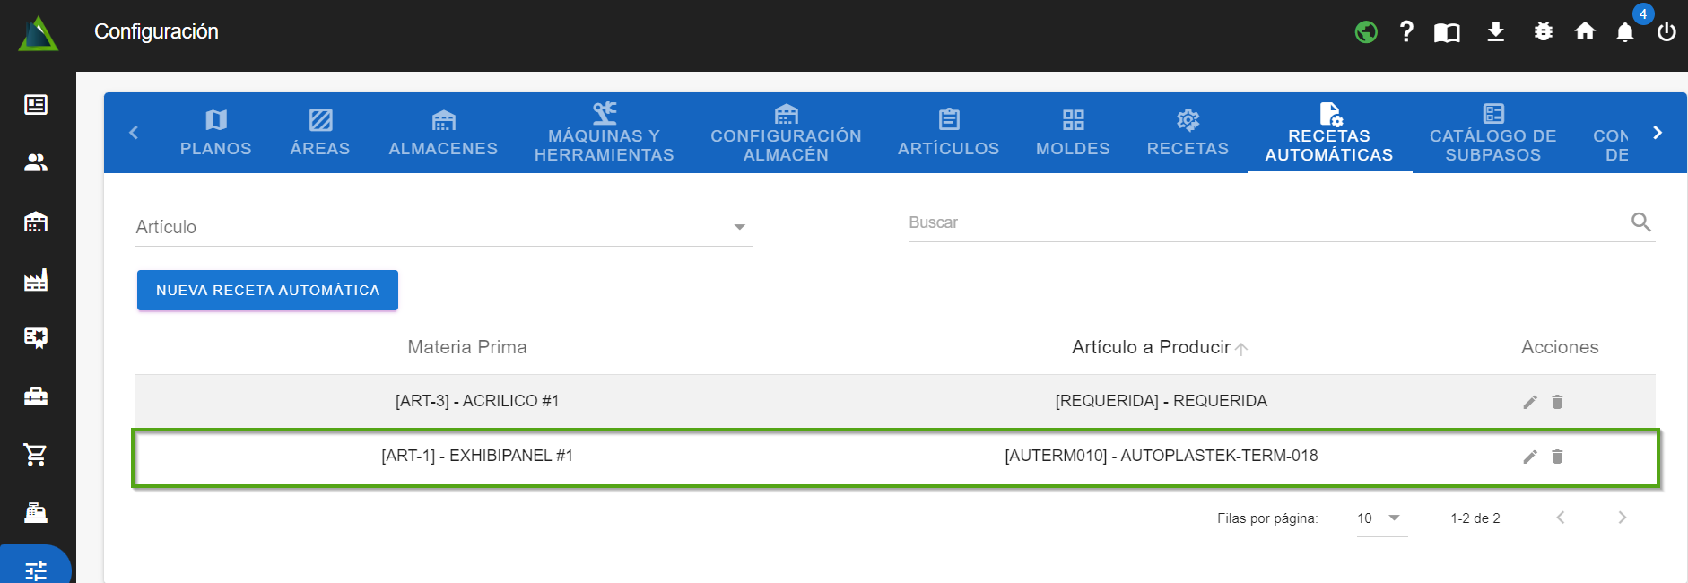The height and width of the screenshot is (583, 1688).
Task: Open users section in sidebar
Action: (36, 162)
